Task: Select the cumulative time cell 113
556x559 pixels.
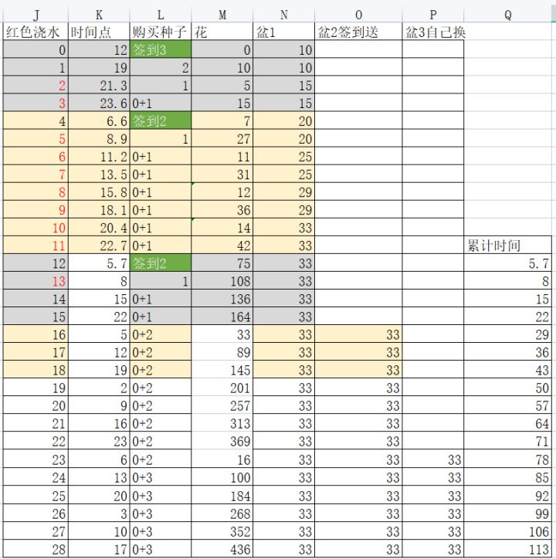Action: click(x=508, y=549)
